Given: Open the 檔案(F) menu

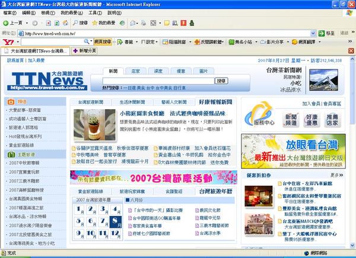Looking at the screenshot, I should click(10, 13).
